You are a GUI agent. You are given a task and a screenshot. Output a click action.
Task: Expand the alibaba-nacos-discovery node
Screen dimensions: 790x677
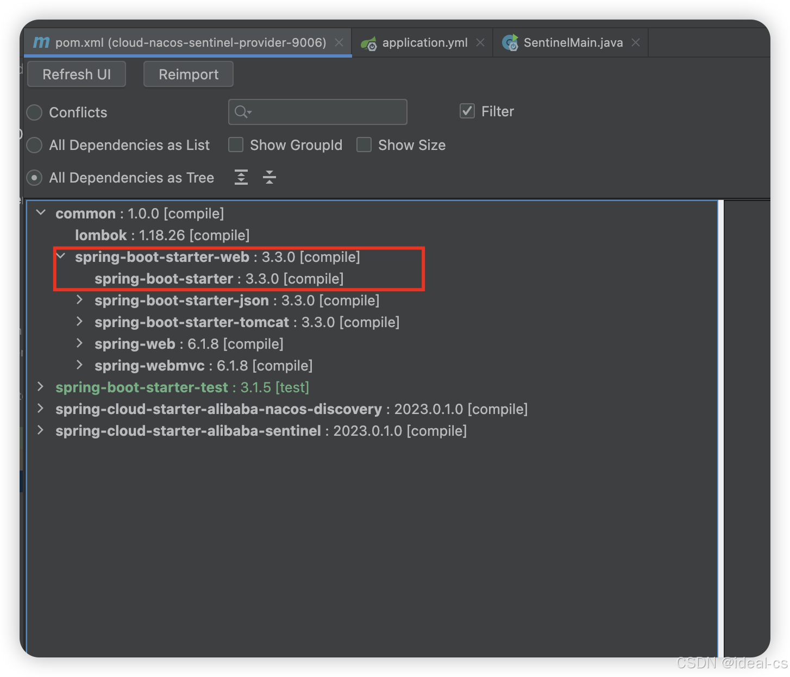41,408
